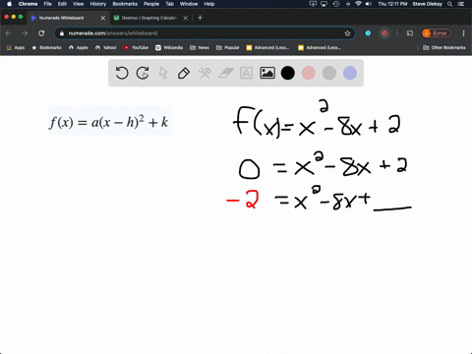The height and width of the screenshot is (354, 472).
Task: Open the View menu
Action: [x=78, y=4]
